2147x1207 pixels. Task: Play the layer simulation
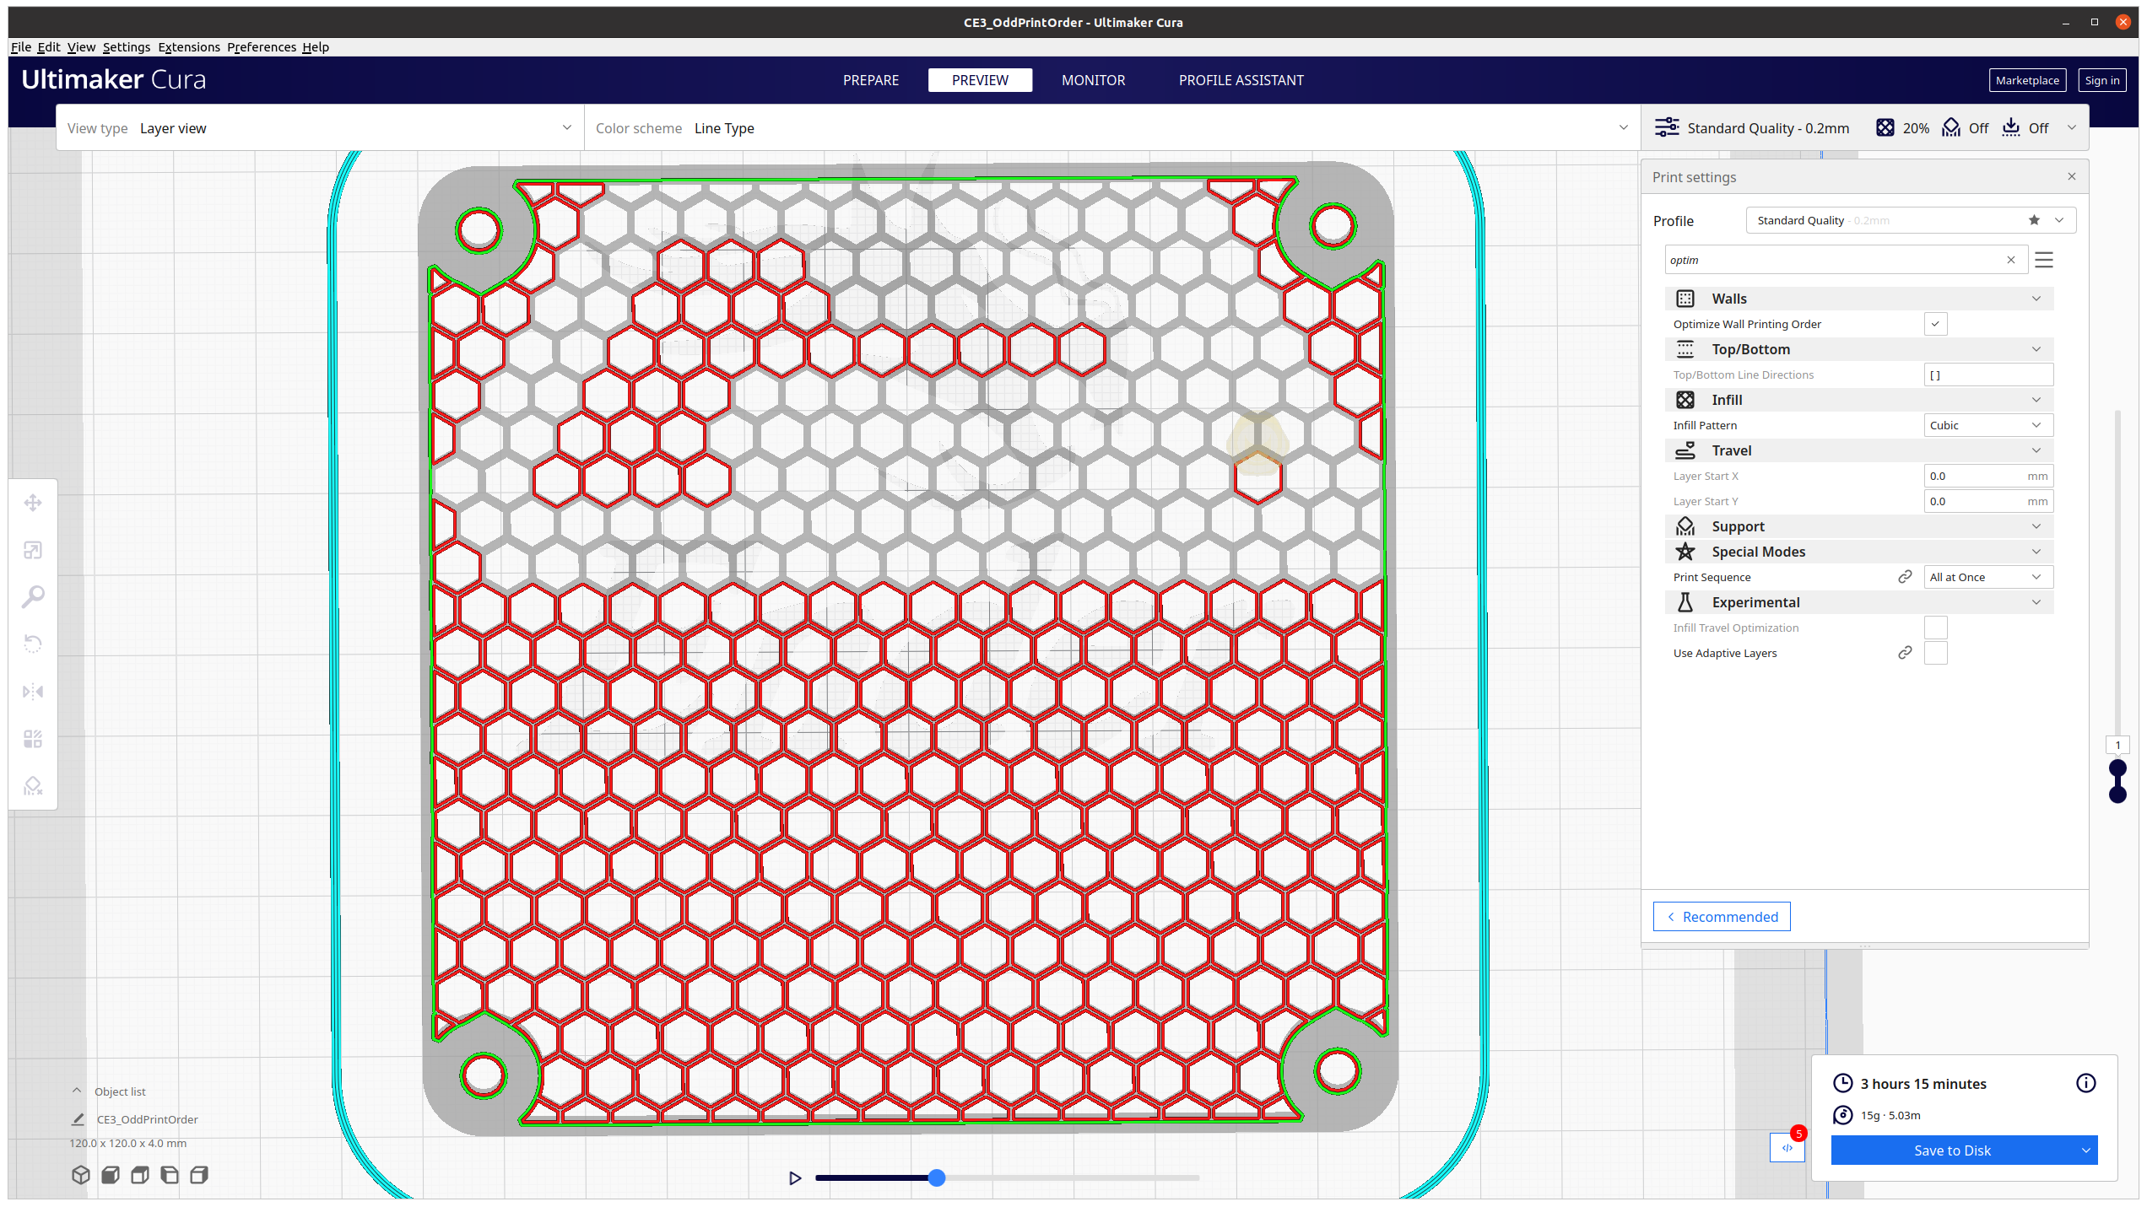coord(794,1177)
